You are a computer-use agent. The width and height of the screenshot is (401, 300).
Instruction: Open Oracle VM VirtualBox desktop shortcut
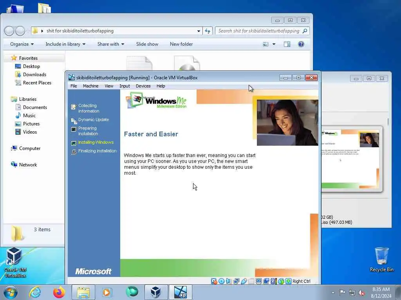(15, 262)
